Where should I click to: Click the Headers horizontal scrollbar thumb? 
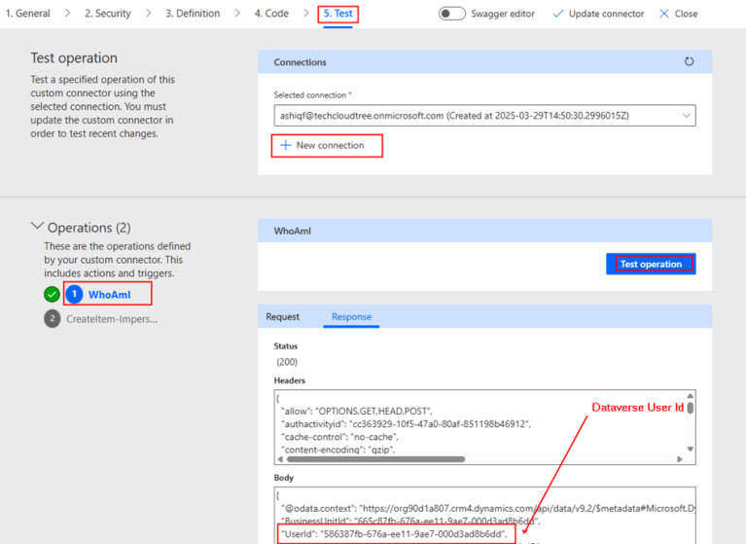click(x=375, y=459)
